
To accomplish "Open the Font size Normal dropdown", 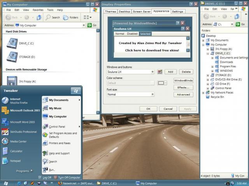I will click(x=153, y=94).
